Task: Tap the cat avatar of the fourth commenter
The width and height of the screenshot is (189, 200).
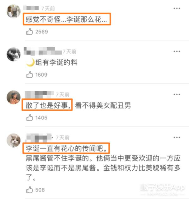Action: [14, 140]
